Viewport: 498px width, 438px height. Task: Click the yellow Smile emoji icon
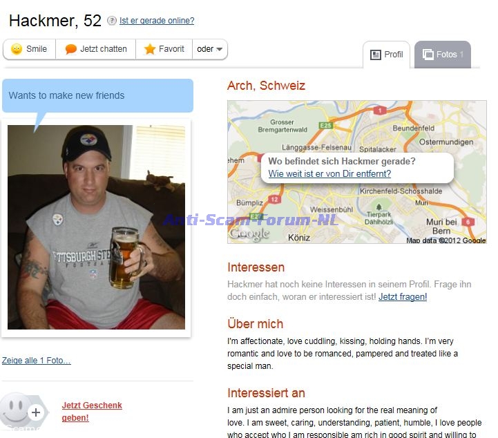(17, 49)
